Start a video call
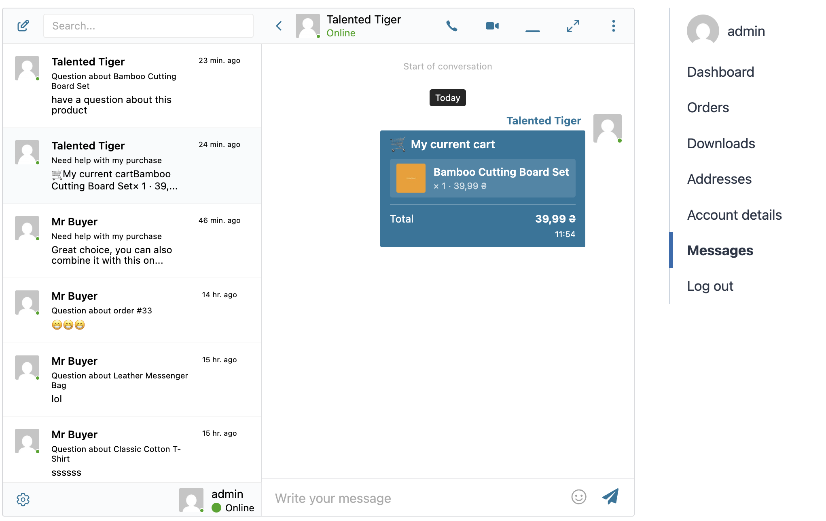The height and width of the screenshot is (521, 826). click(x=492, y=26)
